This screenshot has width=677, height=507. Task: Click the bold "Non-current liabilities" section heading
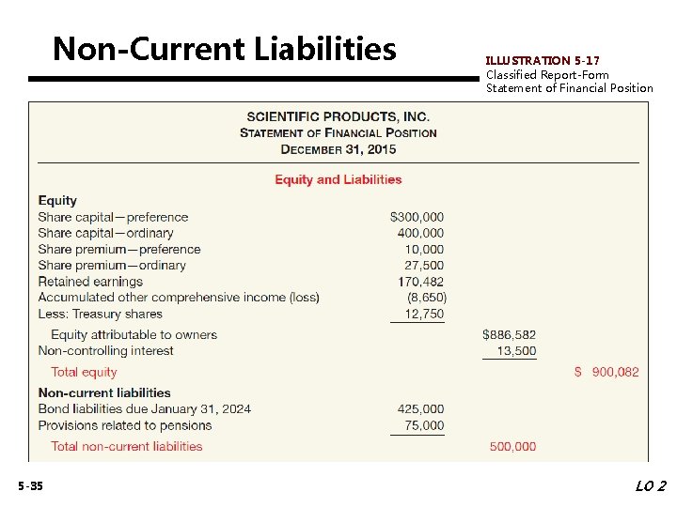tap(104, 392)
